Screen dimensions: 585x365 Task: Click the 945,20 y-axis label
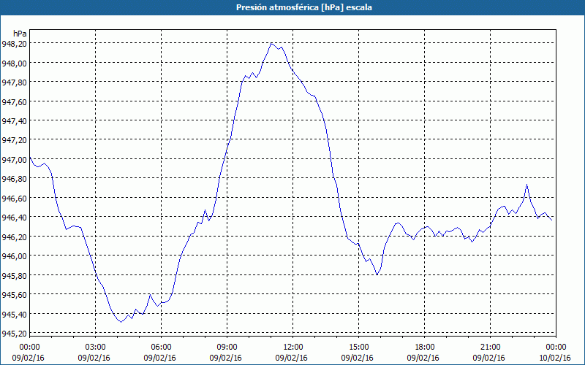[x=14, y=333]
